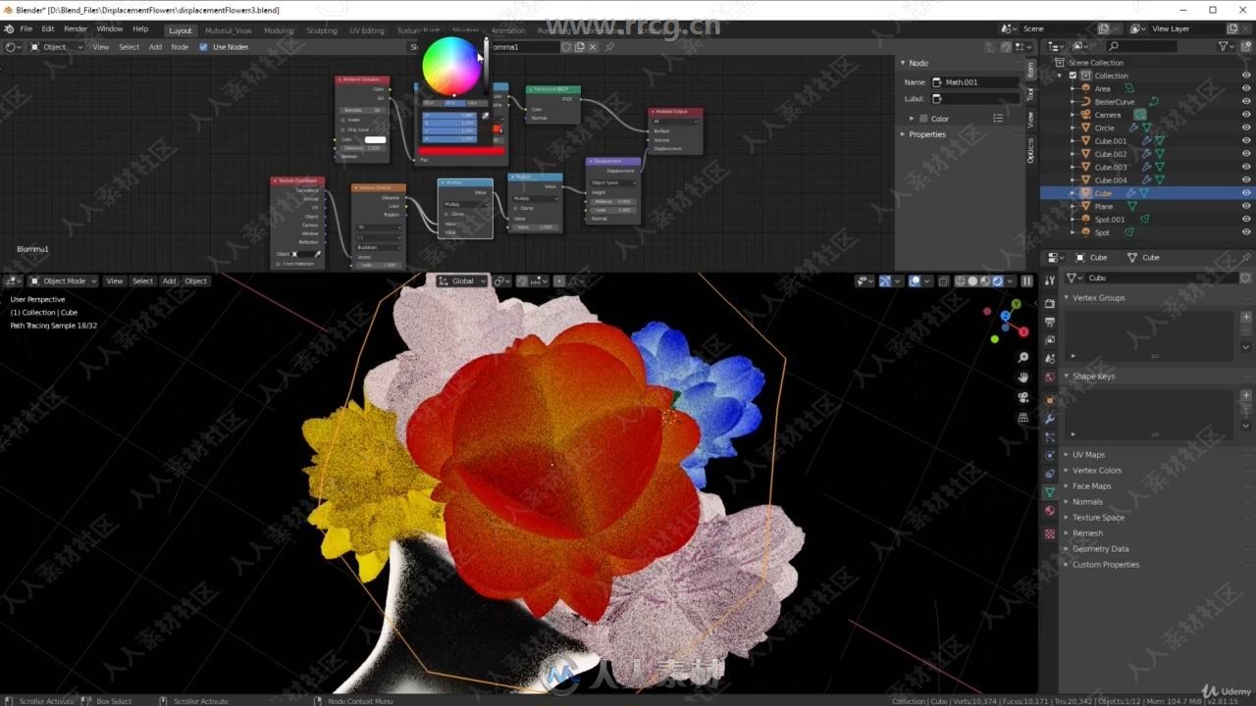
Task: Open the Global transform orientation dropdown
Action: click(462, 281)
